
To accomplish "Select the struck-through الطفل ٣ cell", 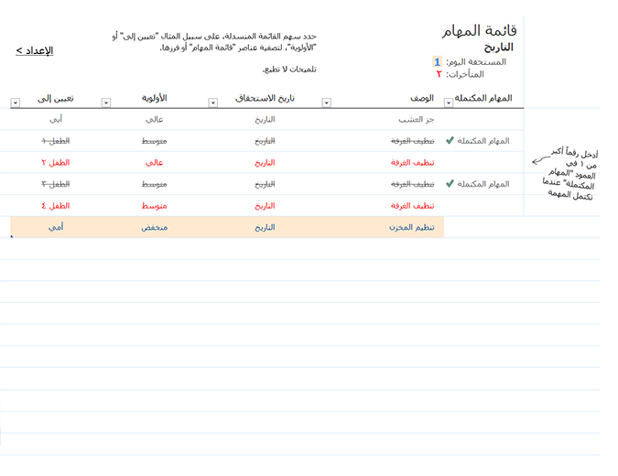I will click(56, 184).
